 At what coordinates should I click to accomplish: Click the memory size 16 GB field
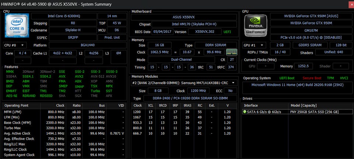click(x=159, y=45)
